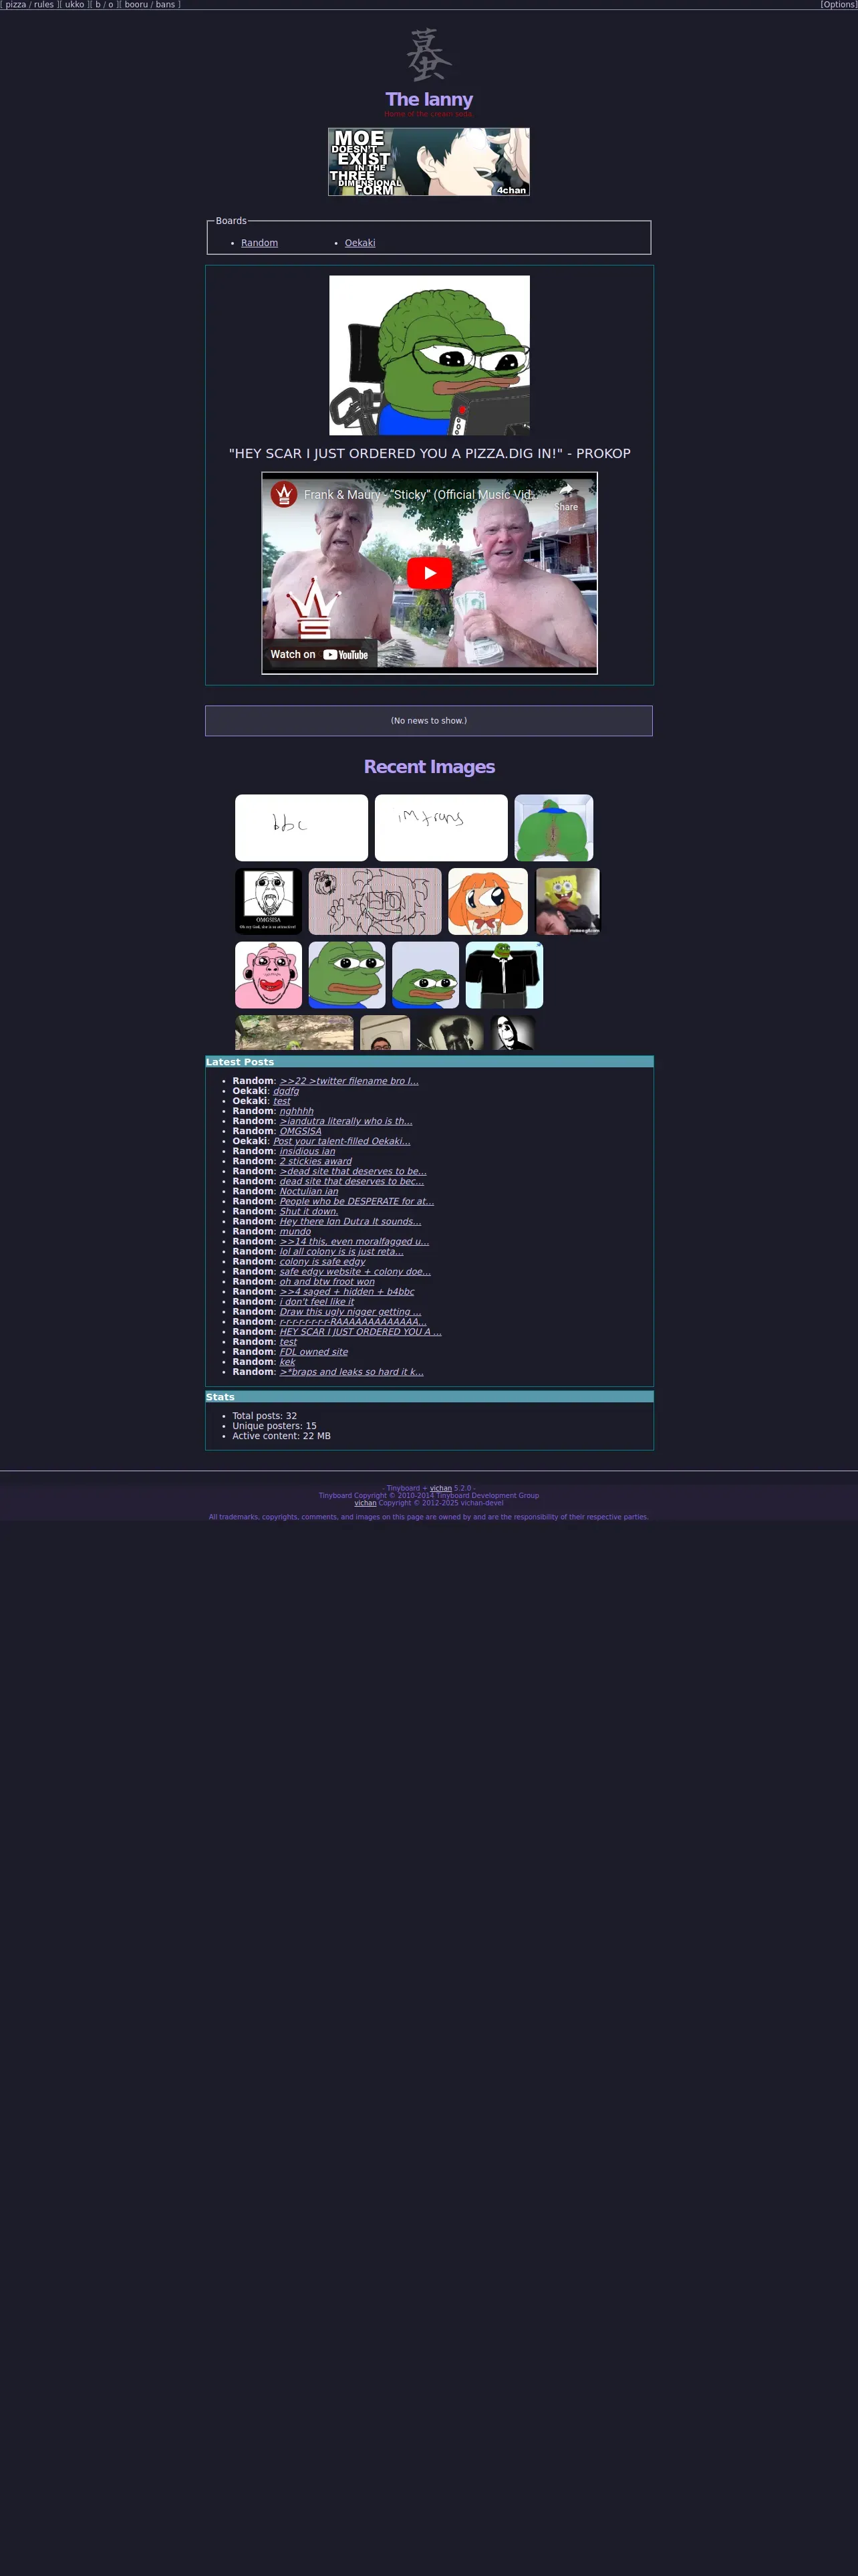Screen dimensions: 858x2576
Task: Open the Pepe in black suit thumbnail
Action: pos(505,975)
